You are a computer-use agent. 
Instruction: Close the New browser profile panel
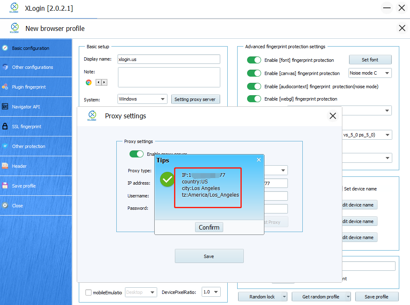[402, 28]
